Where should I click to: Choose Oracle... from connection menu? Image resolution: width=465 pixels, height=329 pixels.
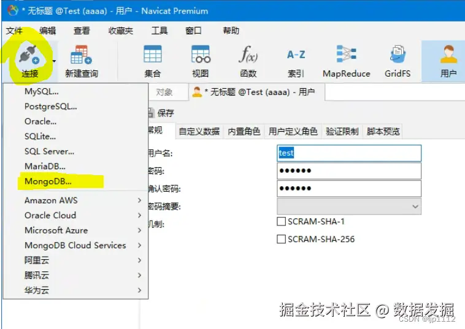[x=75, y=121]
